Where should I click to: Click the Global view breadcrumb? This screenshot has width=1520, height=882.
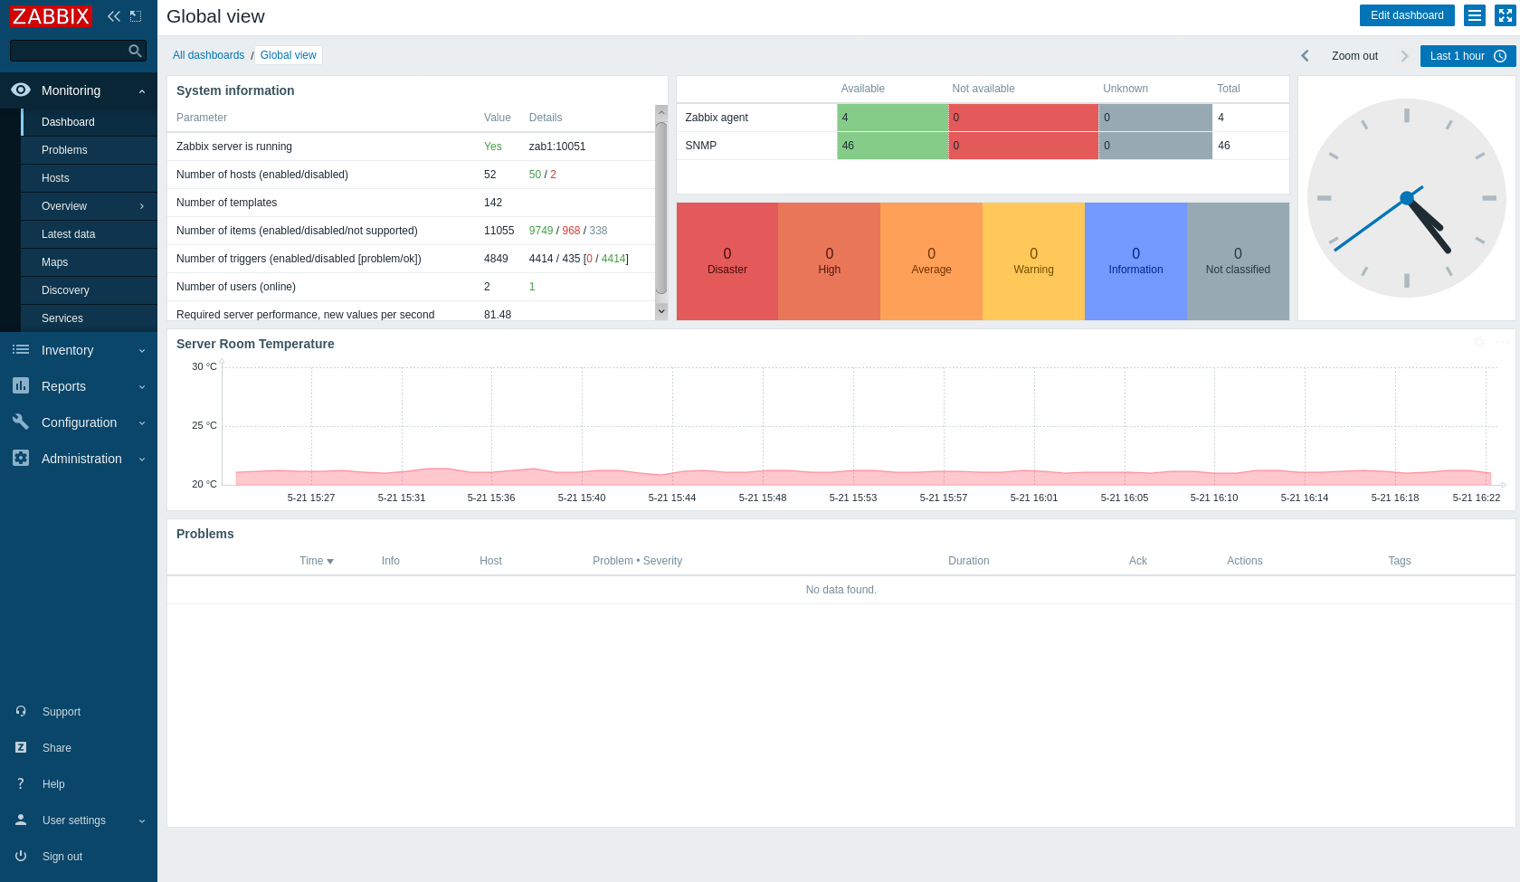point(289,55)
